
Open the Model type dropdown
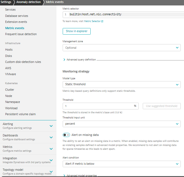click(x=121, y=84)
